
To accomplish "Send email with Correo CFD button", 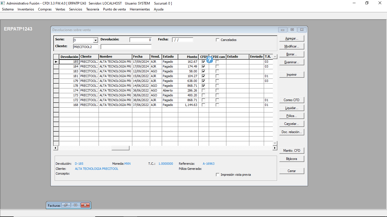I will 292,100.
